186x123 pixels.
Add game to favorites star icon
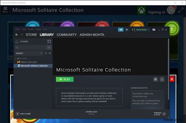pos(162,79)
